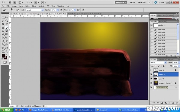The height and width of the screenshot is (112, 180).
Task: Select the History Brush tool
Action: (x=7, y=31)
